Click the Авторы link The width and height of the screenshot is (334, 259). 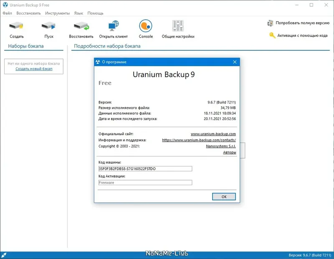click(x=229, y=152)
